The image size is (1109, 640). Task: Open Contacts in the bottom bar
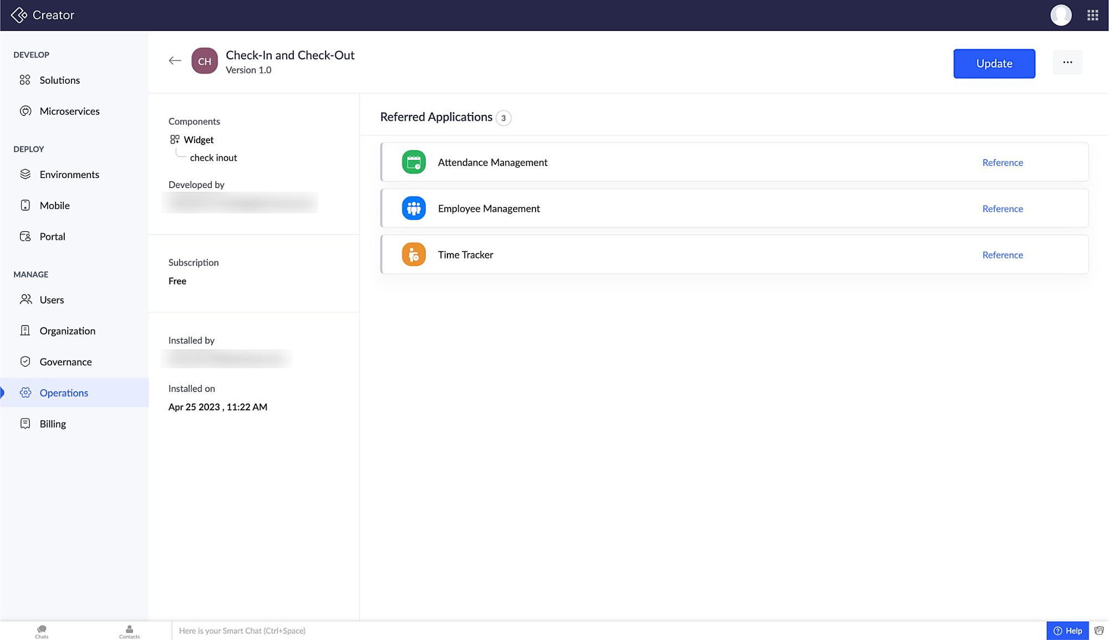[x=129, y=631]
